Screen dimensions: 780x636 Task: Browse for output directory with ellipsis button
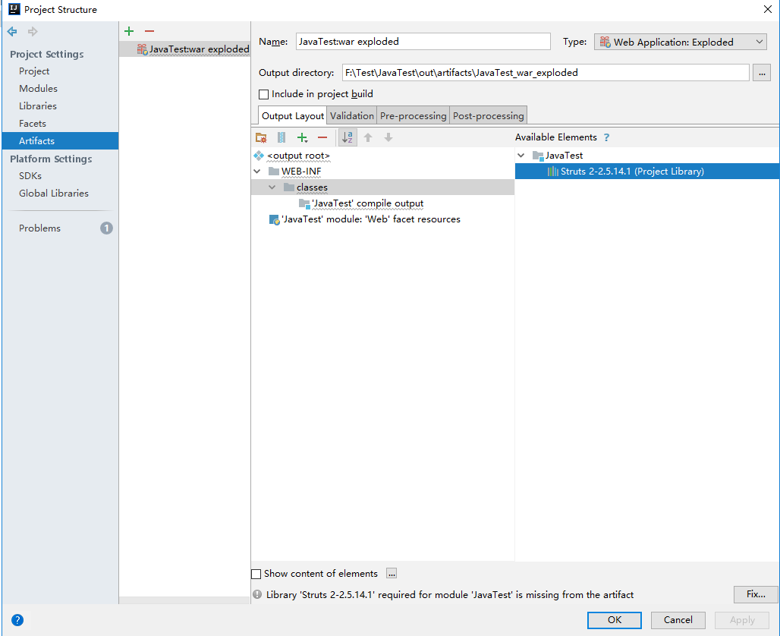click(x=762, y=73)
